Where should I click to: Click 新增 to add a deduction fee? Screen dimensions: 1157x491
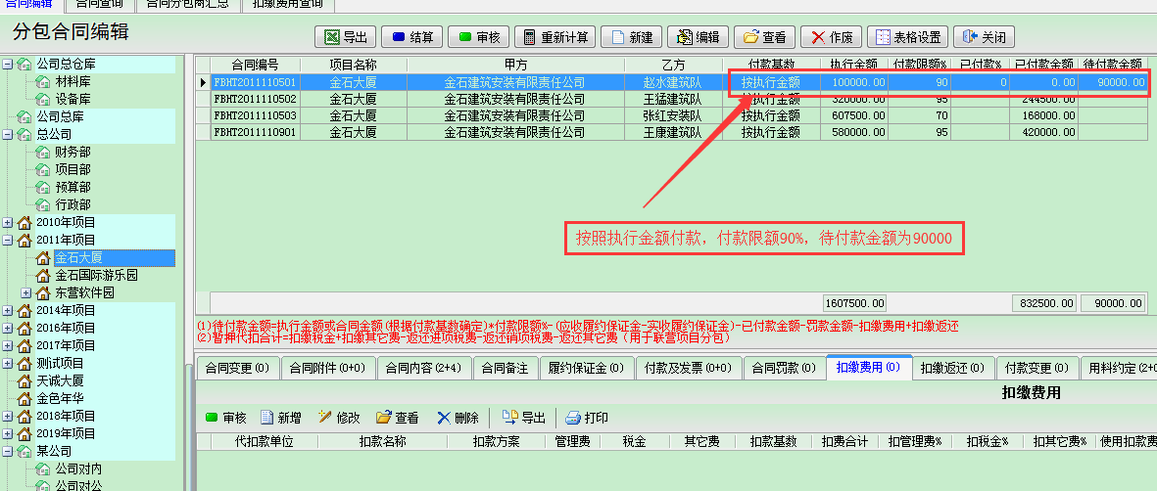(279, 418)
